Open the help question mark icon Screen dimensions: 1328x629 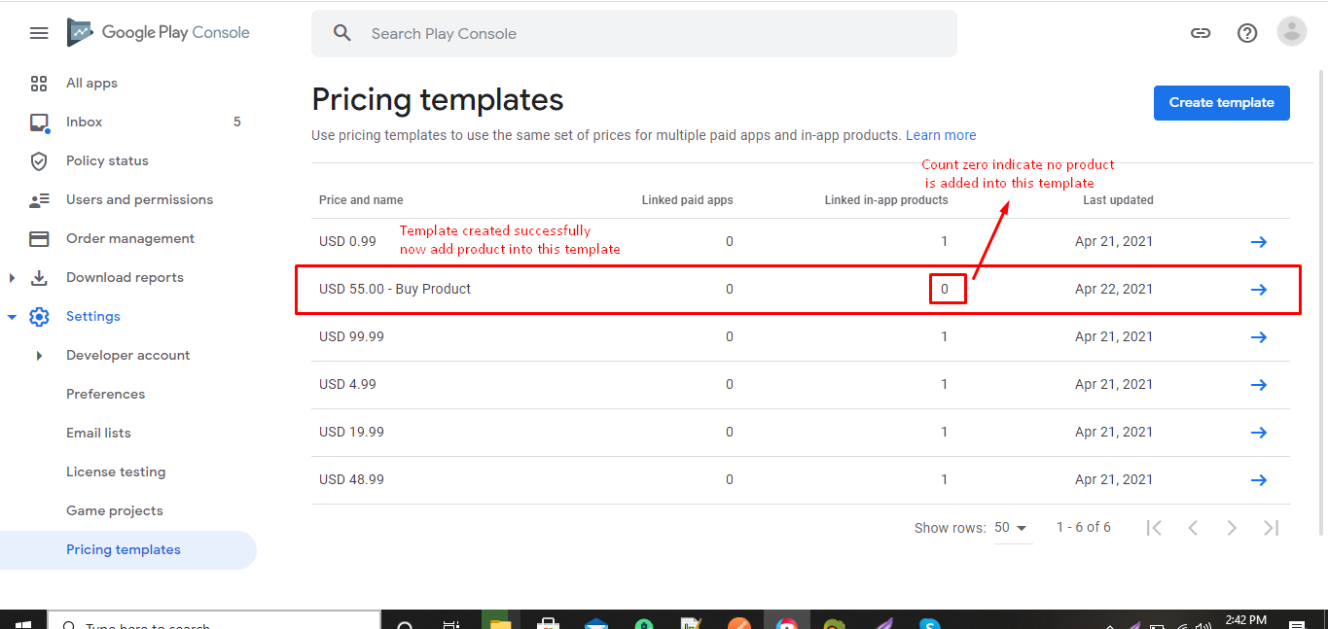[x=1247, y=33]
